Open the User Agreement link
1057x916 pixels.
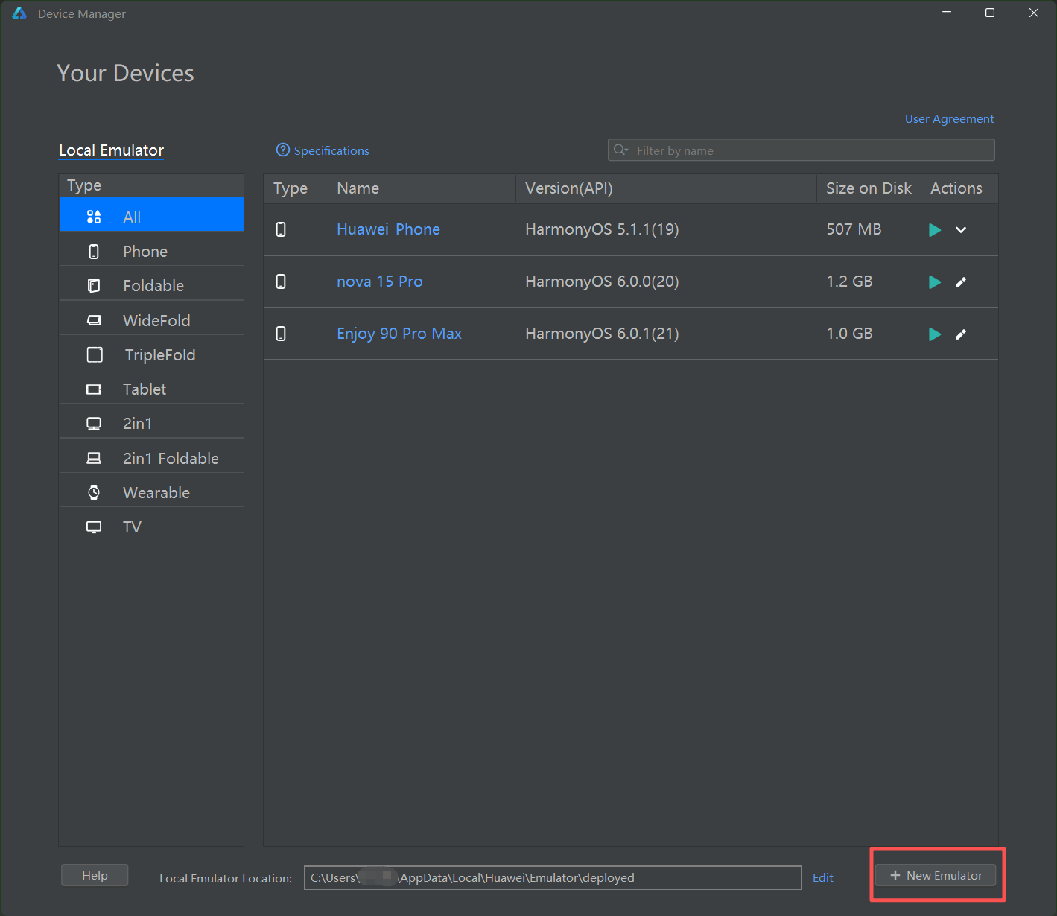[949, 119]
